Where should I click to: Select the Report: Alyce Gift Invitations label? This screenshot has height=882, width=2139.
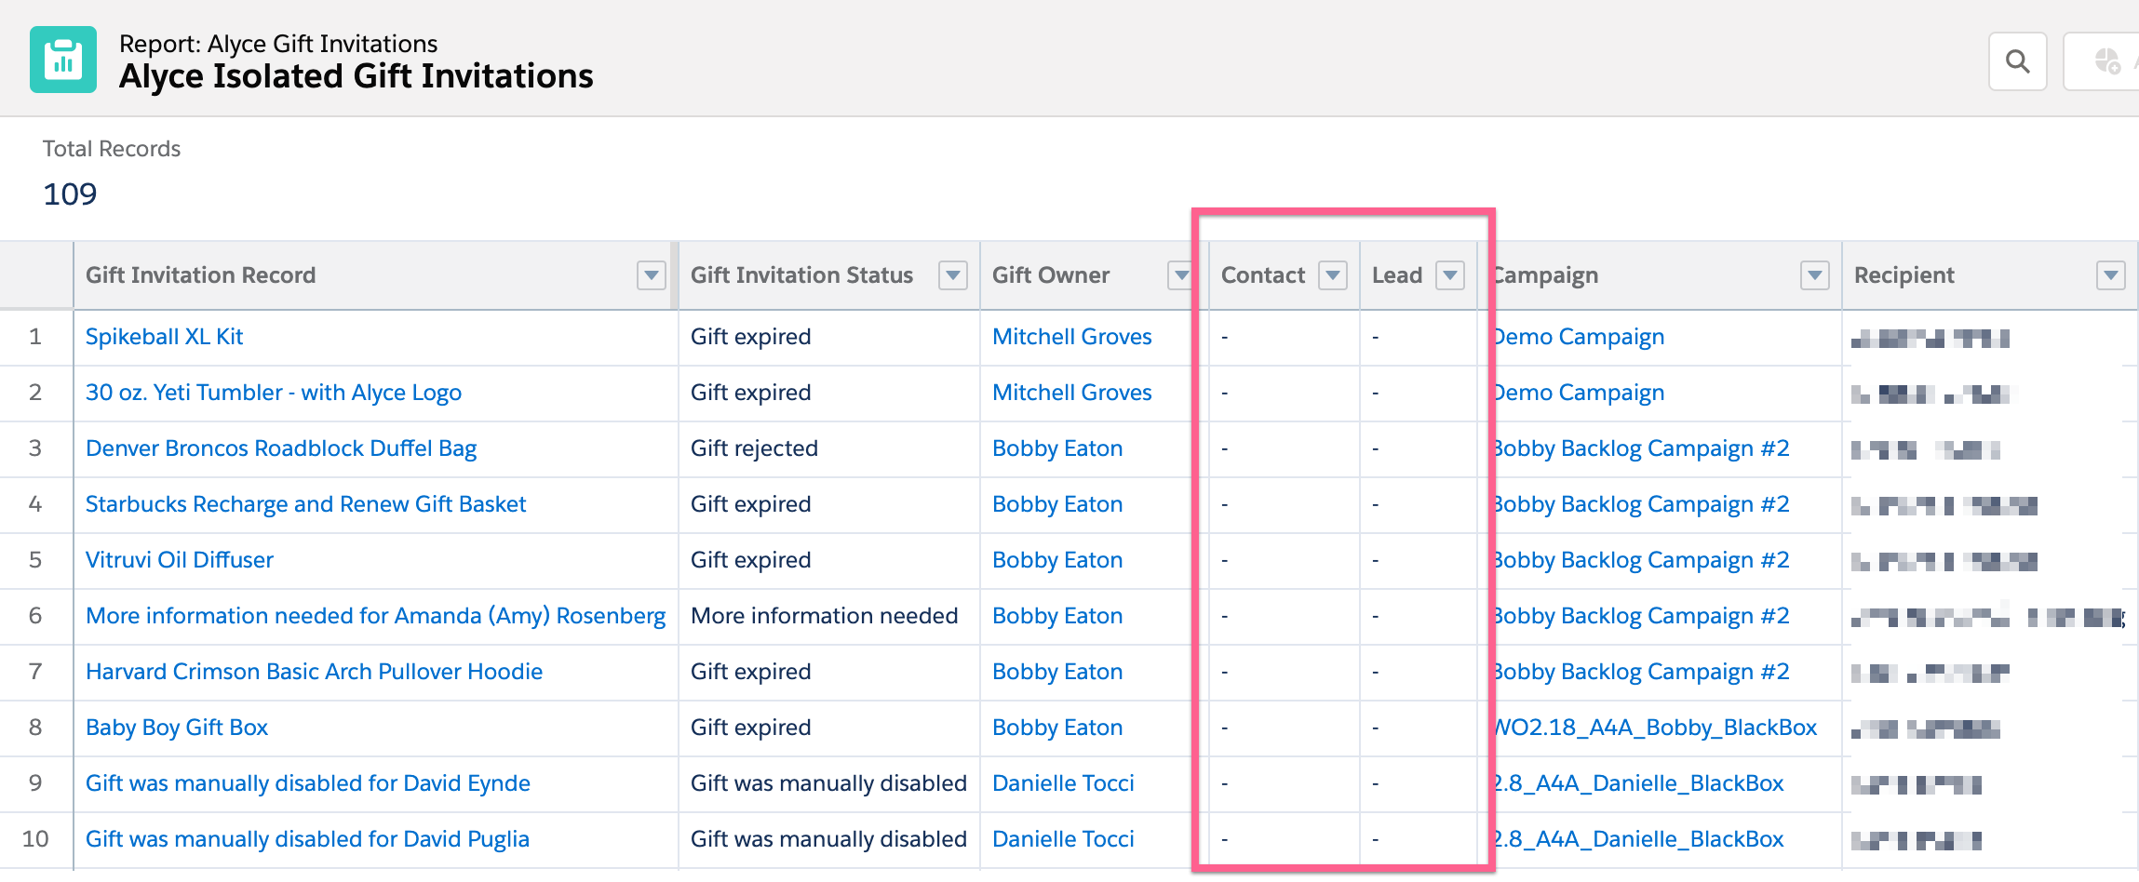pyautogui.click(x=278, y=44)
